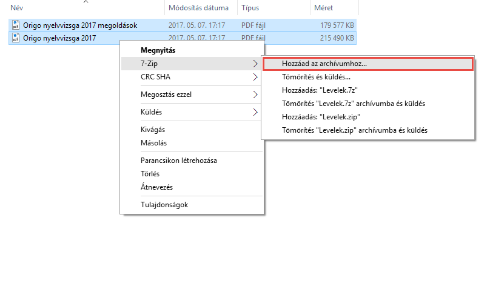
Task: Select file 'Origo nyelvvizsga 2017 megoldások'
Action: (x=80, y=25)
